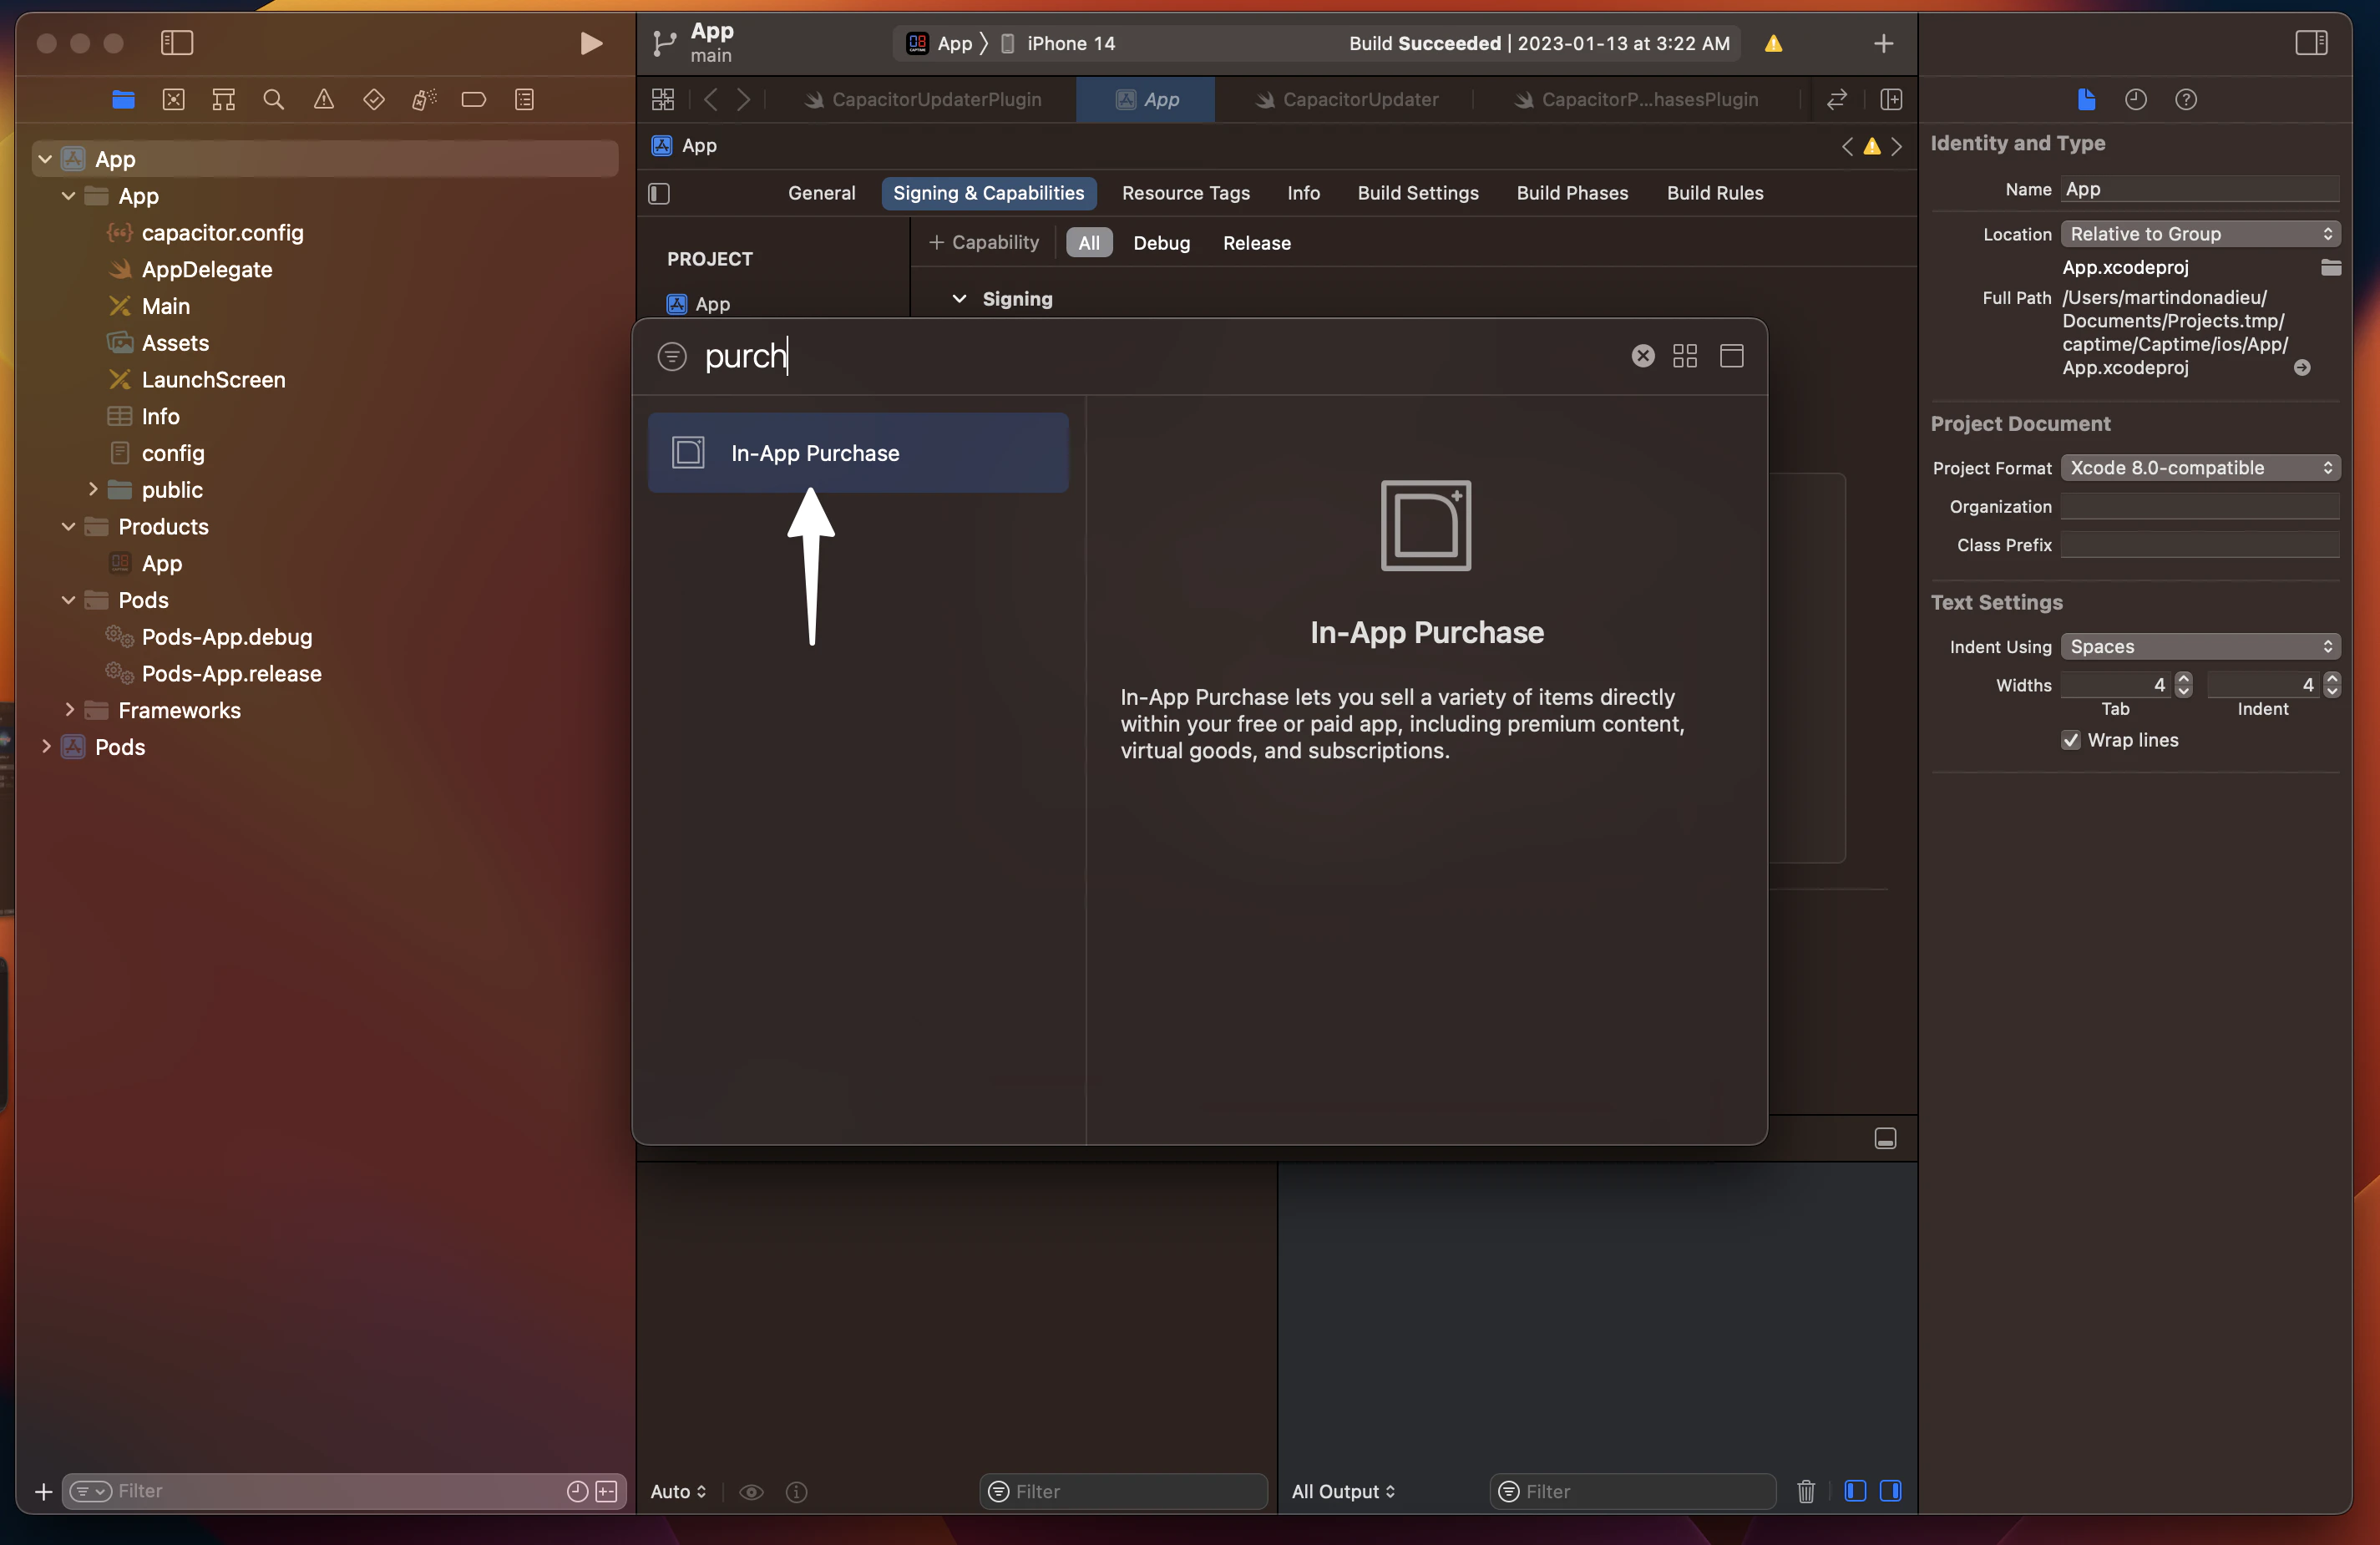The height and width of the screenshot is (1545, 2380).
Task: Toggle the Release configuration filter
Action: tap(1258, 243)
